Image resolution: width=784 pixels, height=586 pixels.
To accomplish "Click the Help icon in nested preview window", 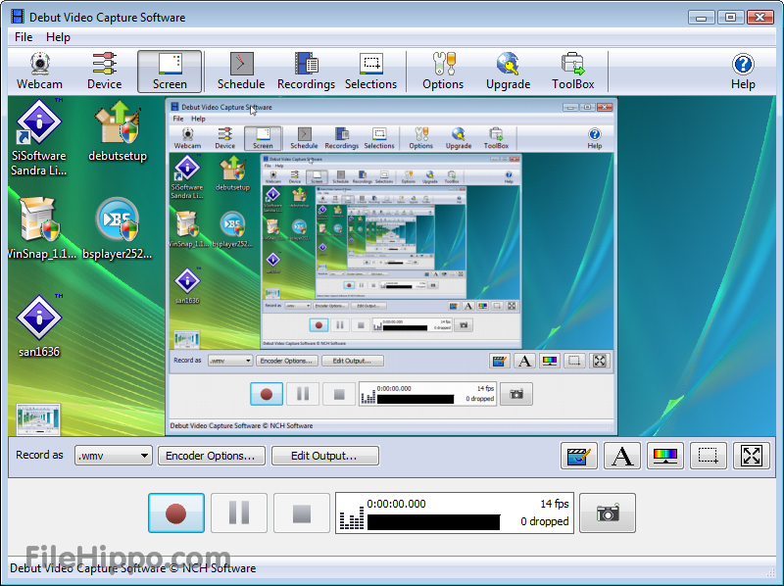I will [595, 138].
